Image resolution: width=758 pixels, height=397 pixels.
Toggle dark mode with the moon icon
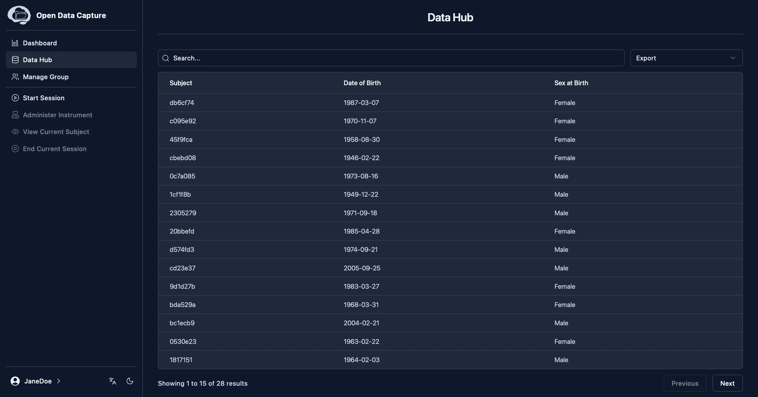pos(130,381)
